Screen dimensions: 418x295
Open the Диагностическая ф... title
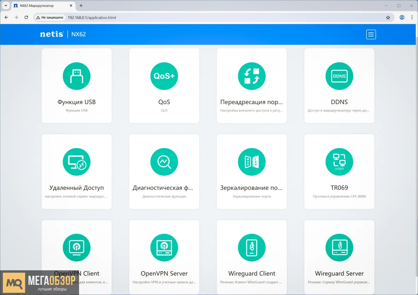tap(163, 188)
